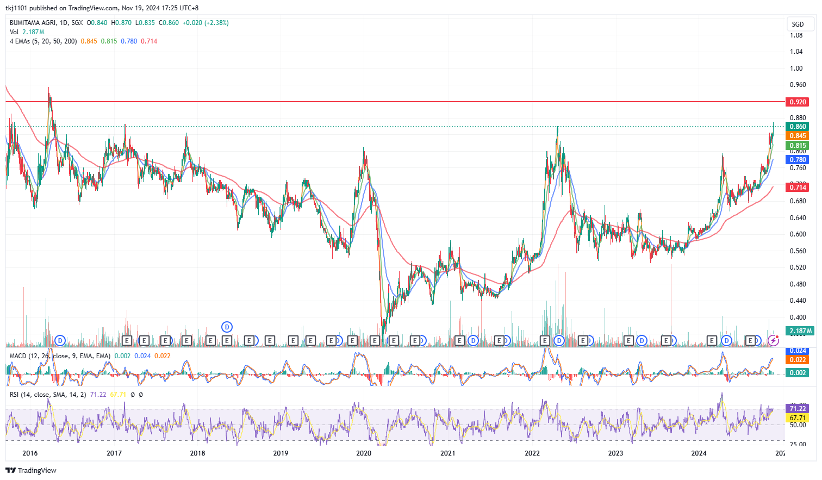Click the 2016 label on the time axis

click(30, 453)
